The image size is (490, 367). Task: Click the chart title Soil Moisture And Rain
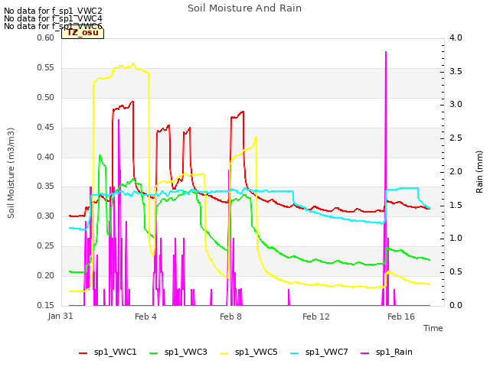(x=245, y=8)
